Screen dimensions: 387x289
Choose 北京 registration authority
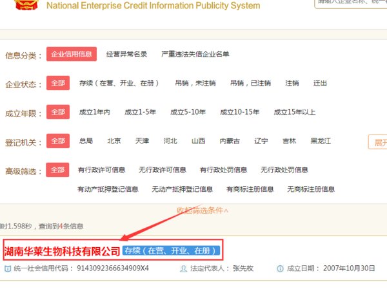(x=114, y=141)
